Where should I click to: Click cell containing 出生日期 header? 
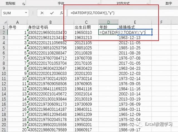coord(86,27)
